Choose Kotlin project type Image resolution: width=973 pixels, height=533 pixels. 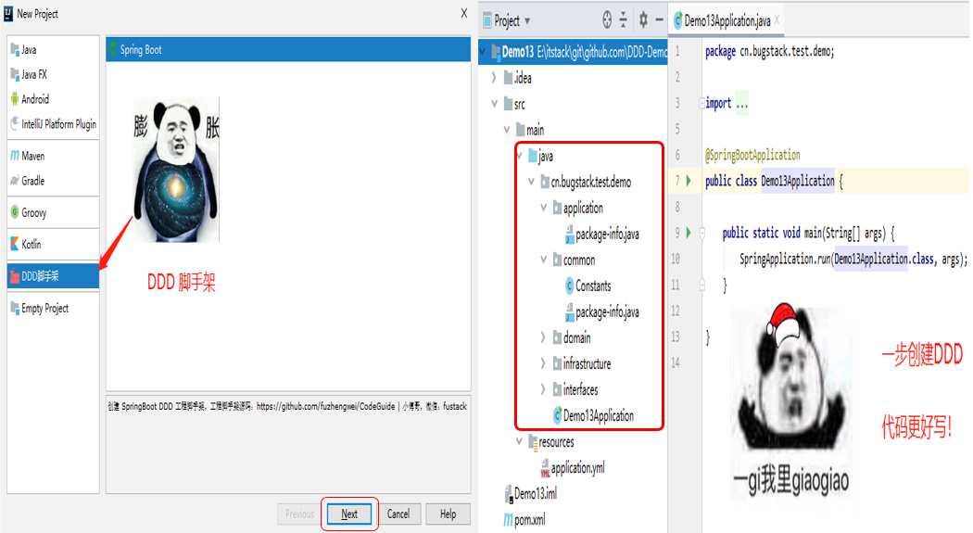pyautogui.click(x=53, y=245)
